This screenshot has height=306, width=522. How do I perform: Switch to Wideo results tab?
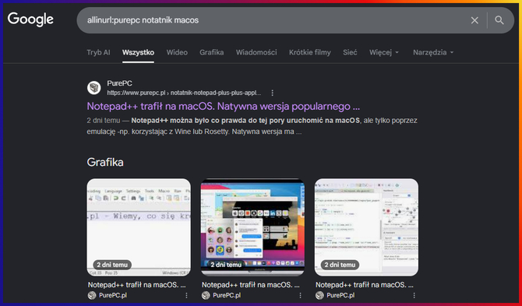tap(177, 52)
